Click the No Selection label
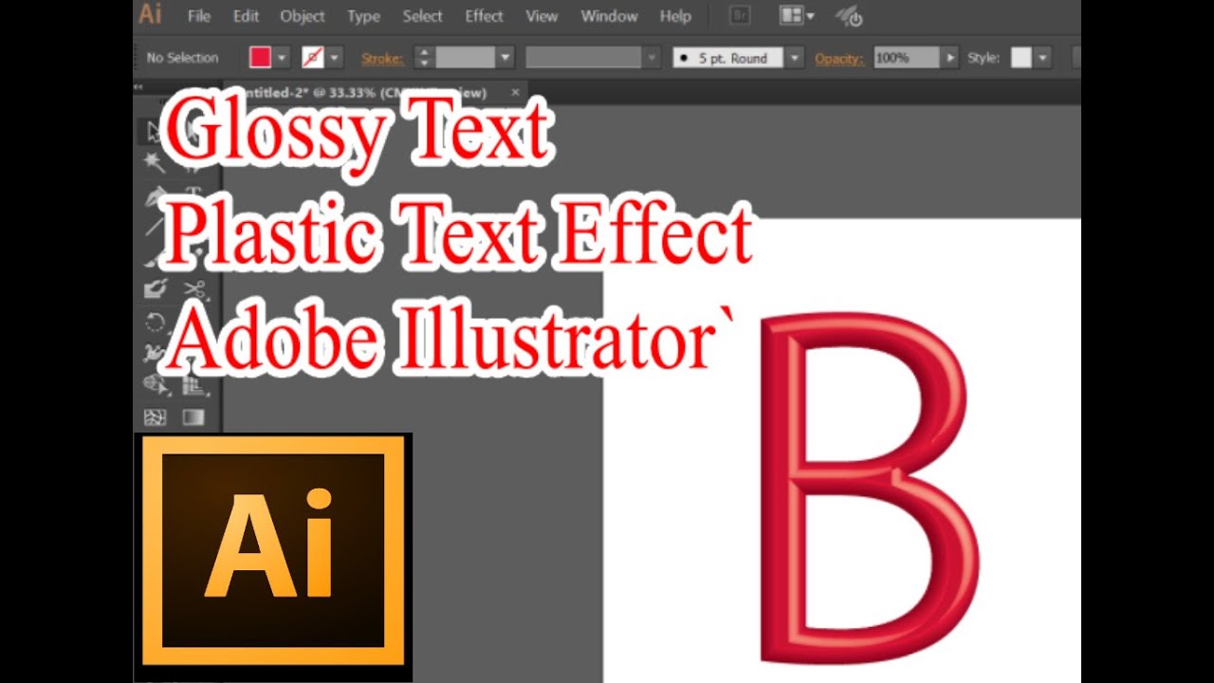1214x683 pixels. [182, 58]
